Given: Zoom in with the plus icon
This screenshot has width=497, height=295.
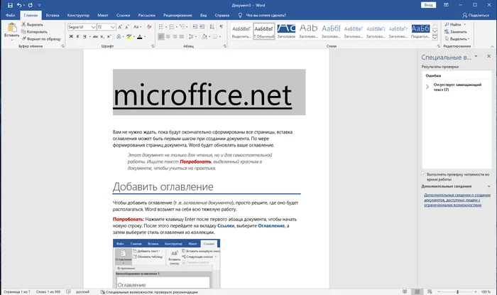Looking at the screenshot, I should 476,291.
